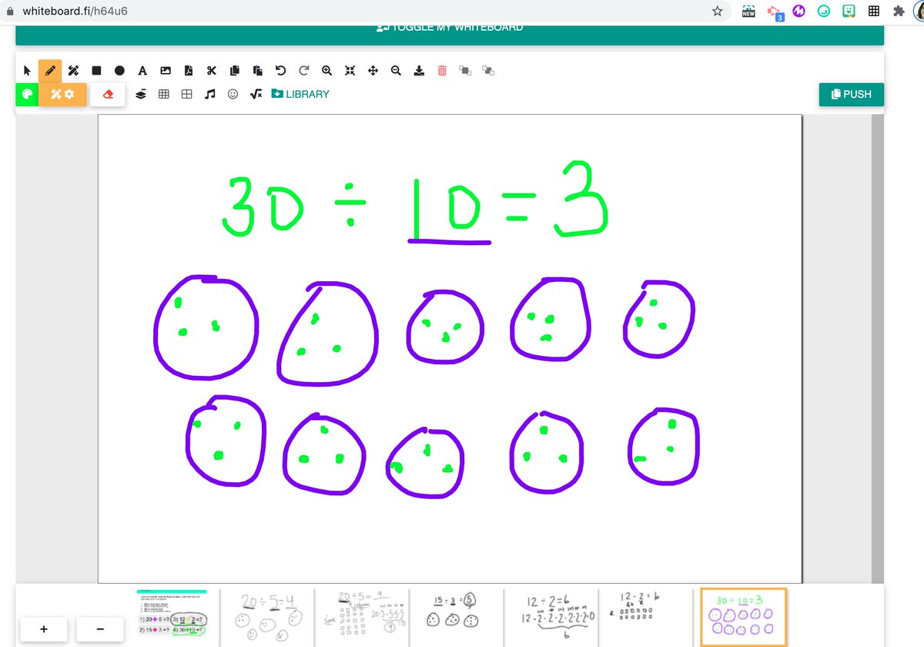This screenshot has height=647, width=924.
Task: Open the purple circle extension icon
Action: [x=798, y=11]
